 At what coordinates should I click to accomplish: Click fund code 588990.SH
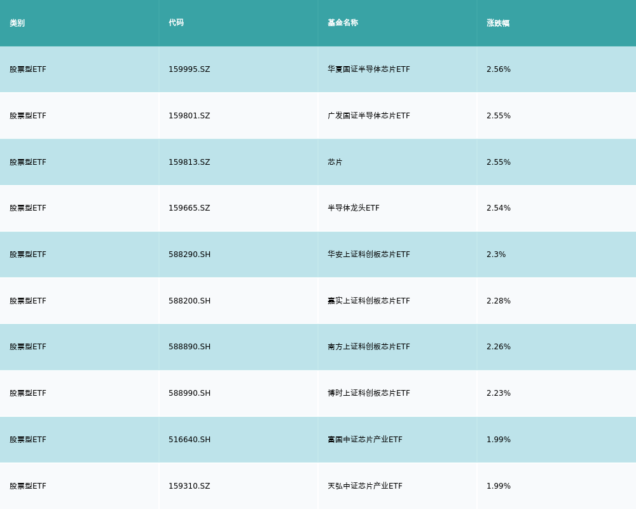pos(190,393)
